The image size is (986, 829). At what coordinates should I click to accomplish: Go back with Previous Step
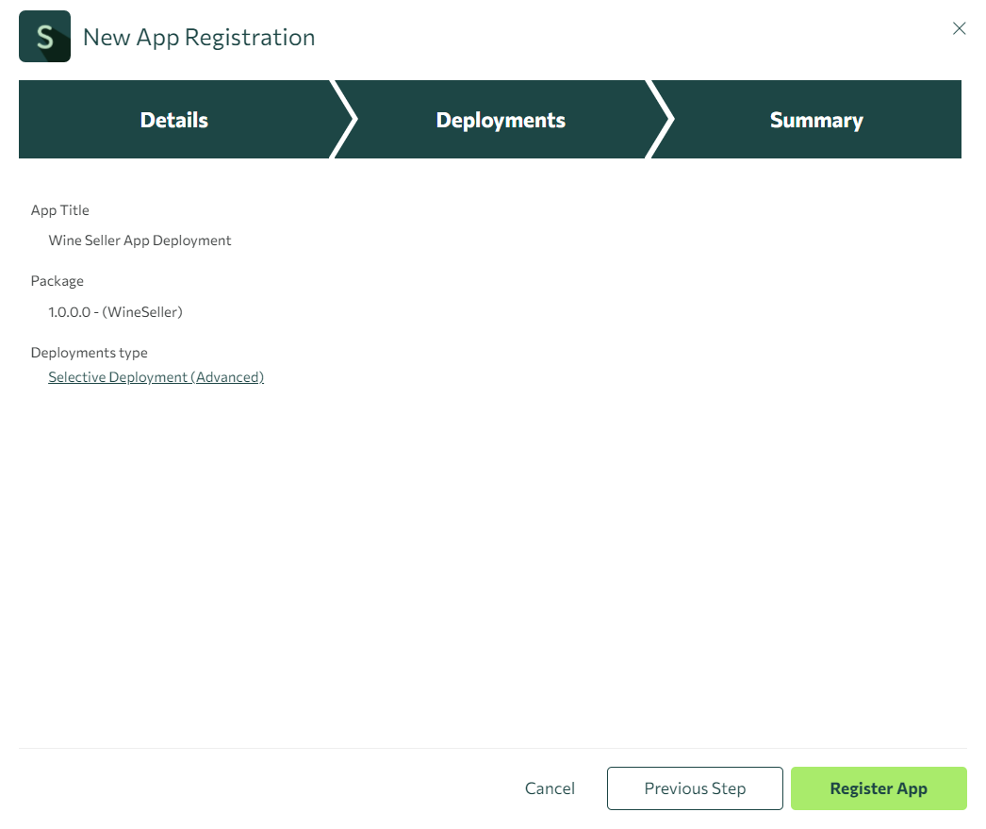695,788
